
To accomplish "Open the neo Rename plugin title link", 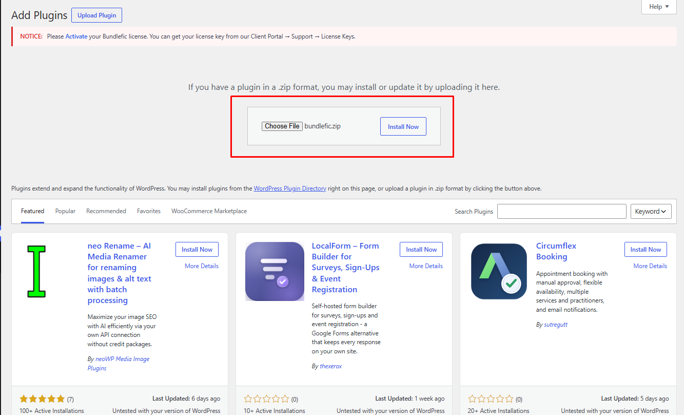I will coord(120,273).
